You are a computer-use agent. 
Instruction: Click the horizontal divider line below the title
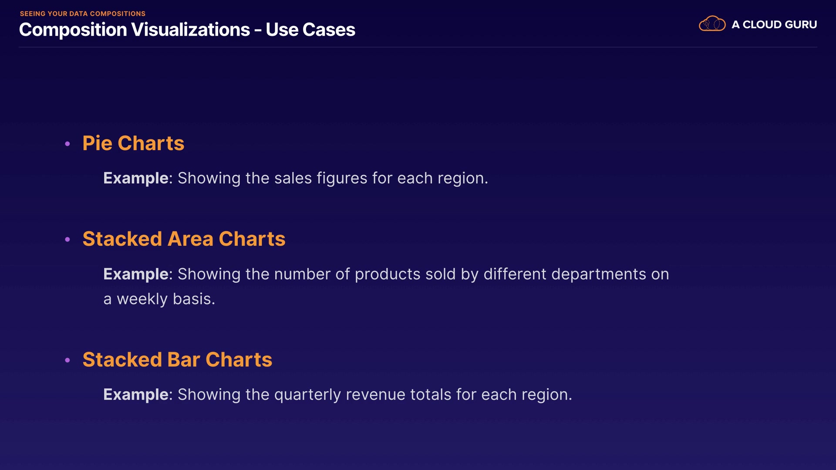pos(418,47)
